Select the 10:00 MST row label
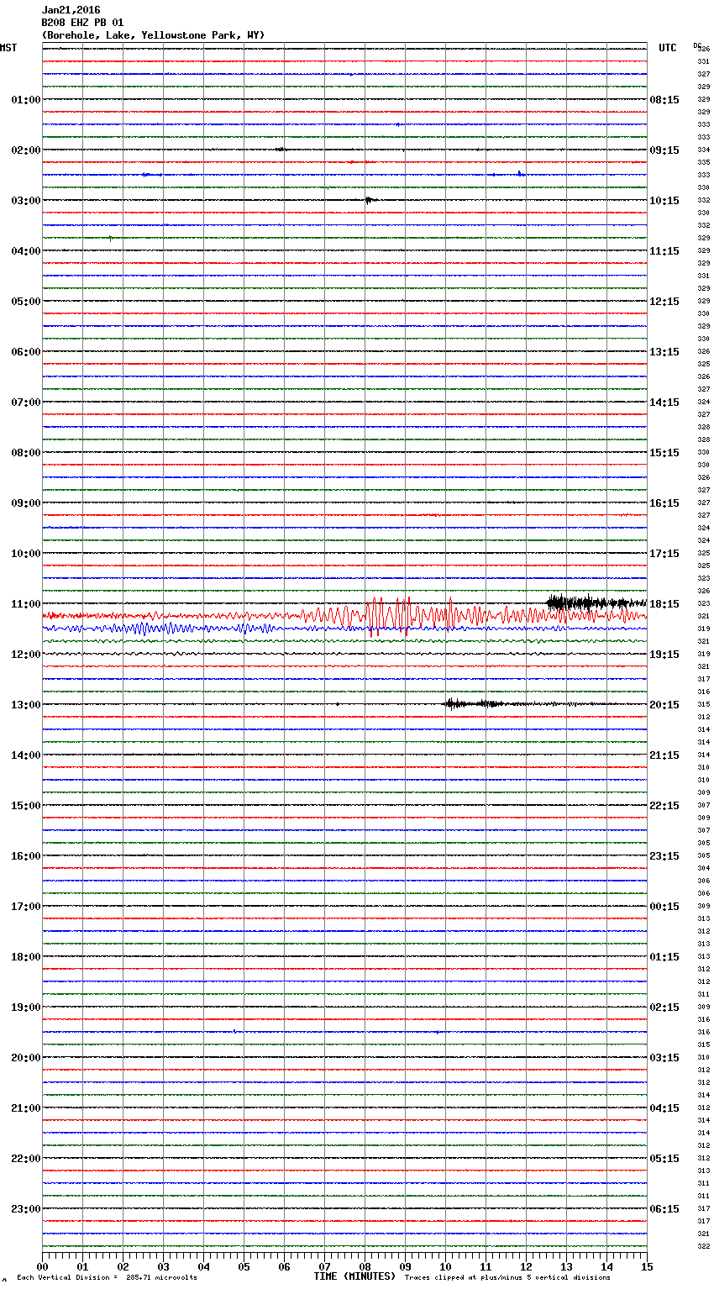The width and height of the screenshot is (714, 1289). (25, 554)
